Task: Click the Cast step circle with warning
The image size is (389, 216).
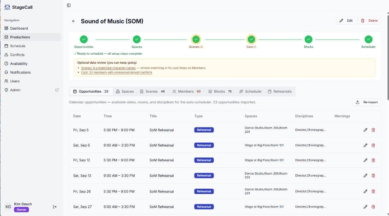Action: (x=251, y=39)
